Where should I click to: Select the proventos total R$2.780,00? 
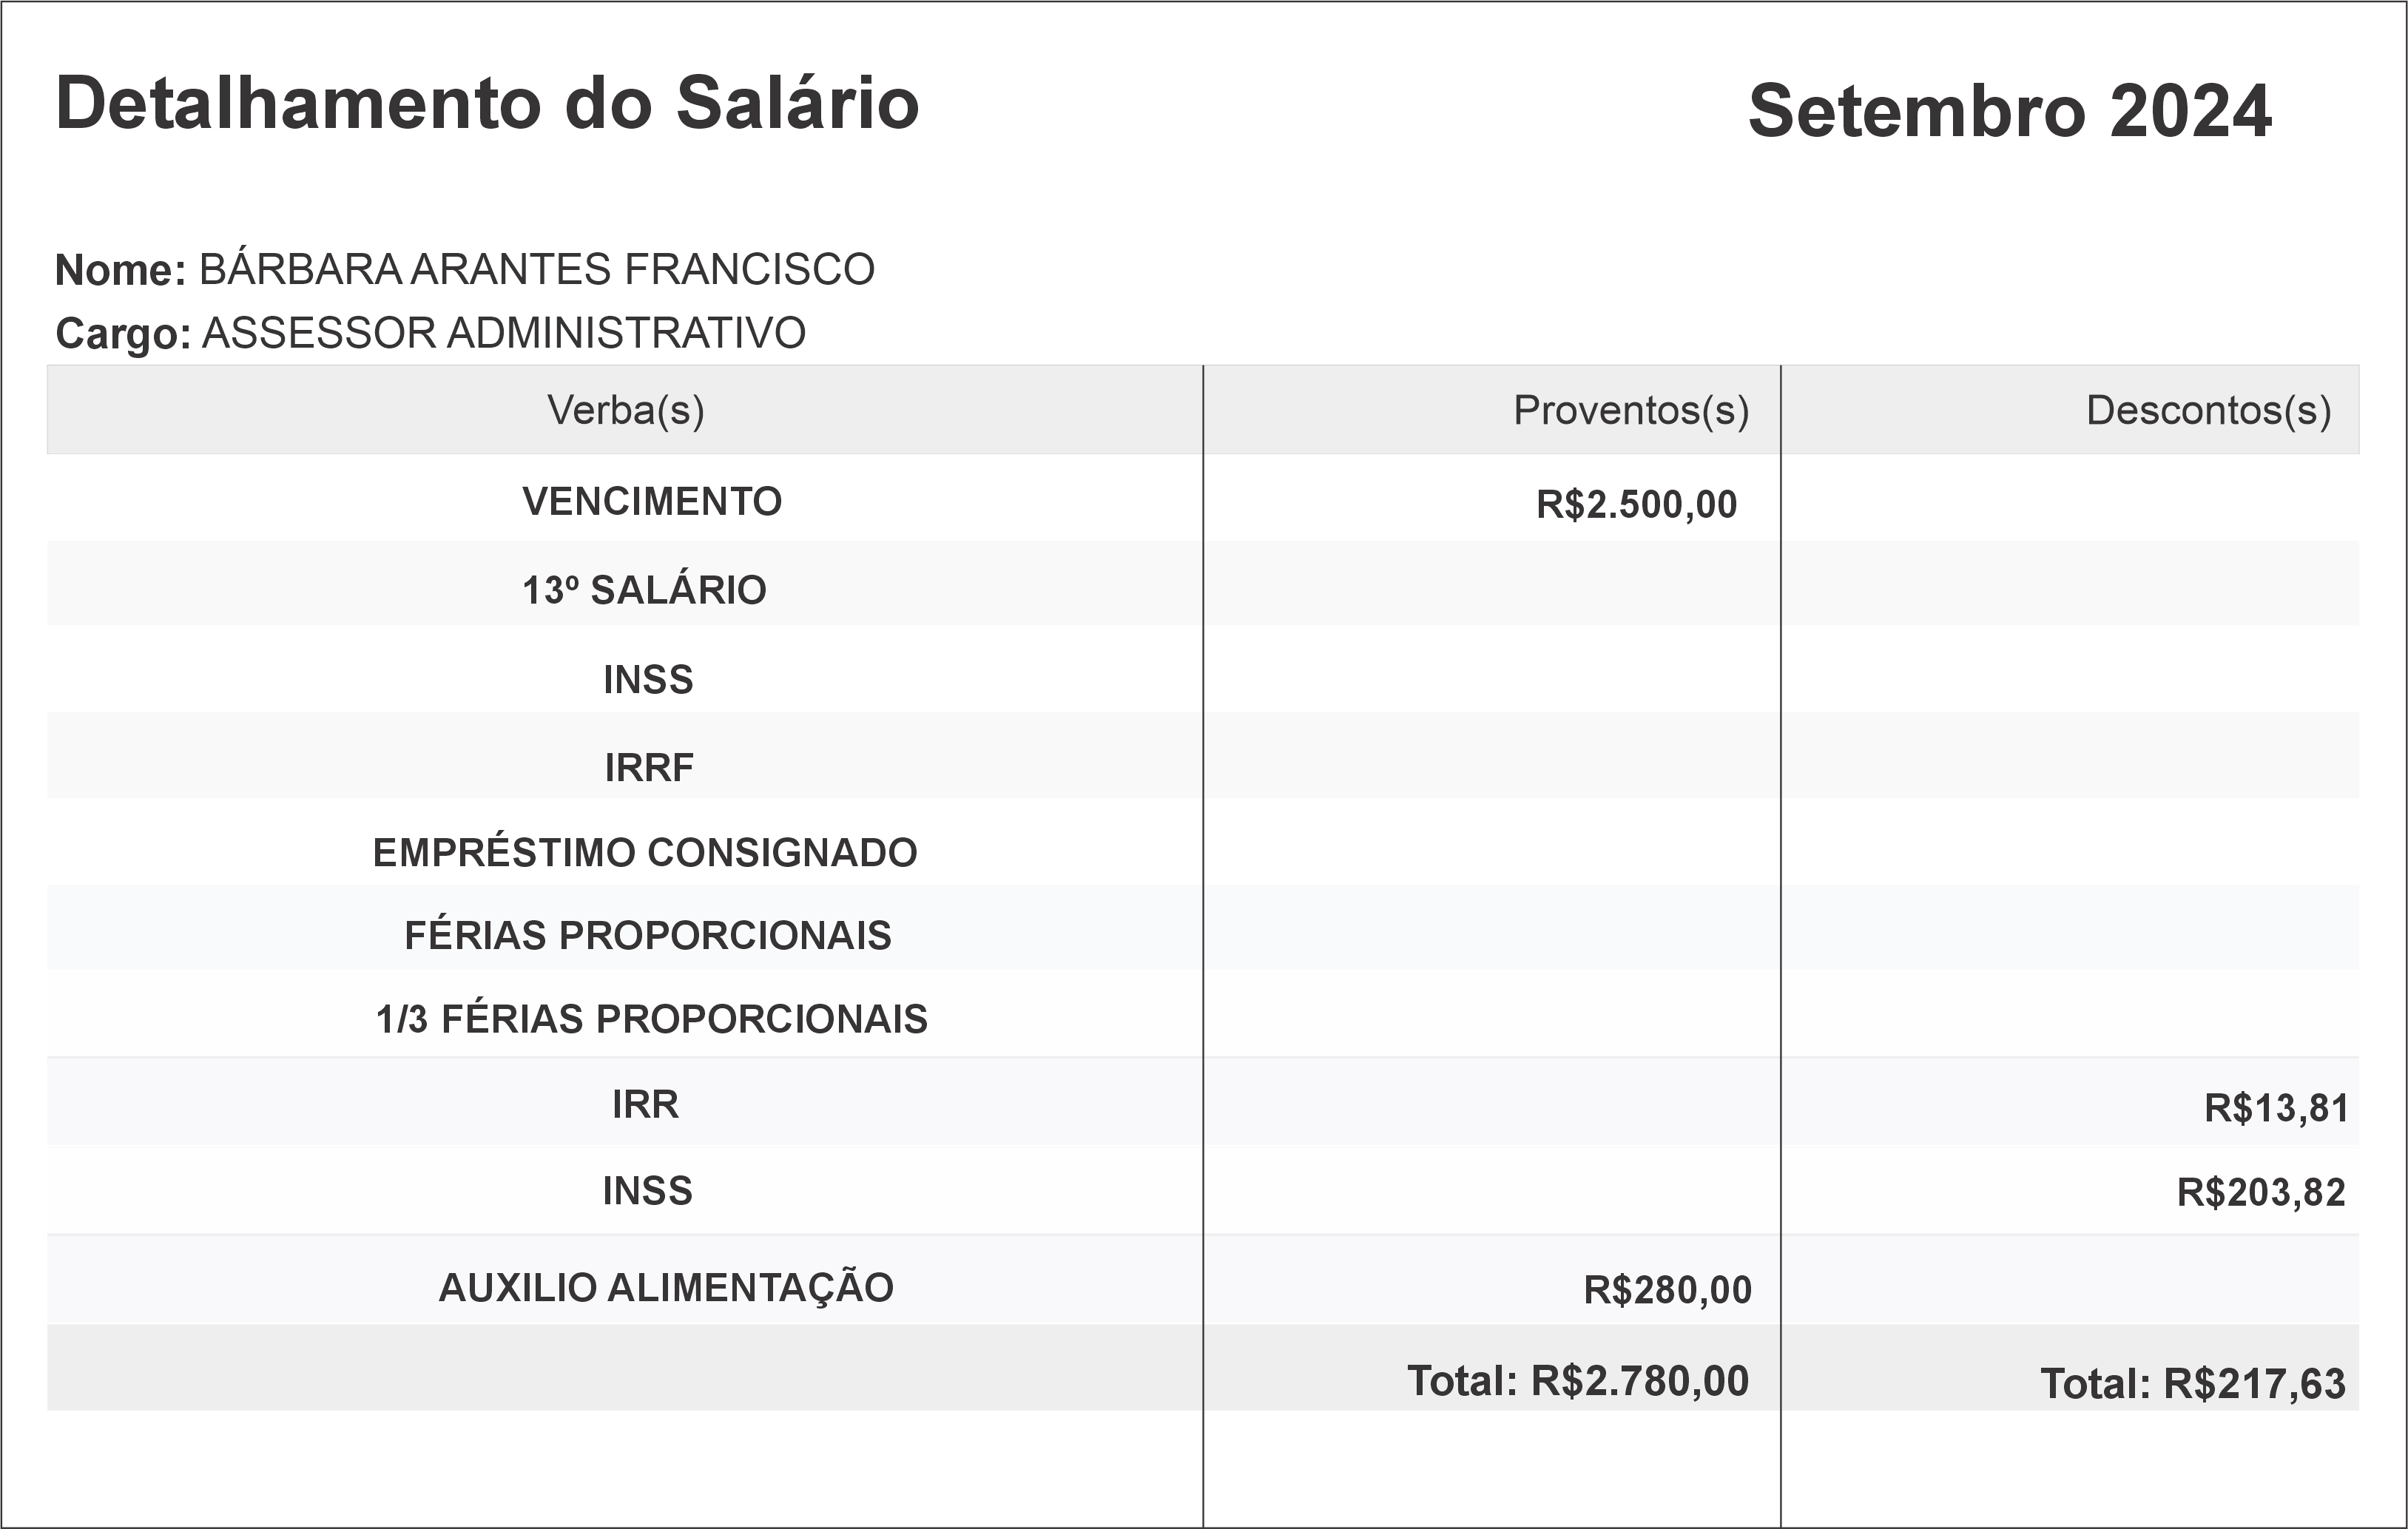coord(1578,1380)
